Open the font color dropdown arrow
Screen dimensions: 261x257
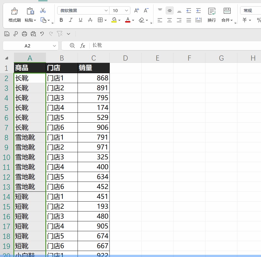tap(133, 20)
